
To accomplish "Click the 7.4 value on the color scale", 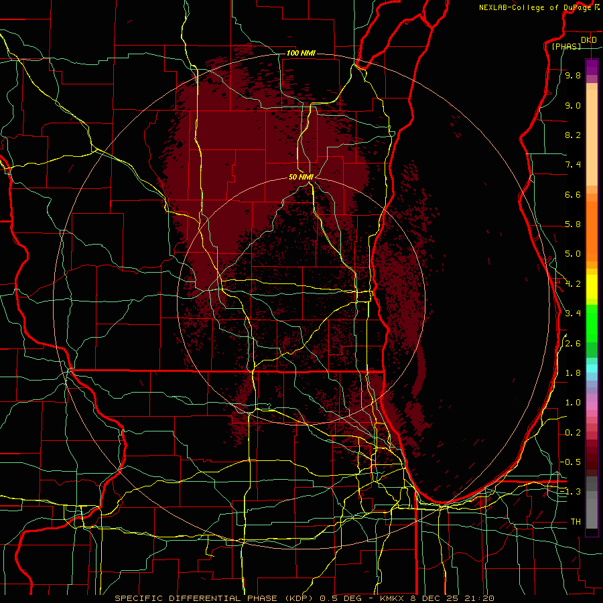I will click(573, 165).
